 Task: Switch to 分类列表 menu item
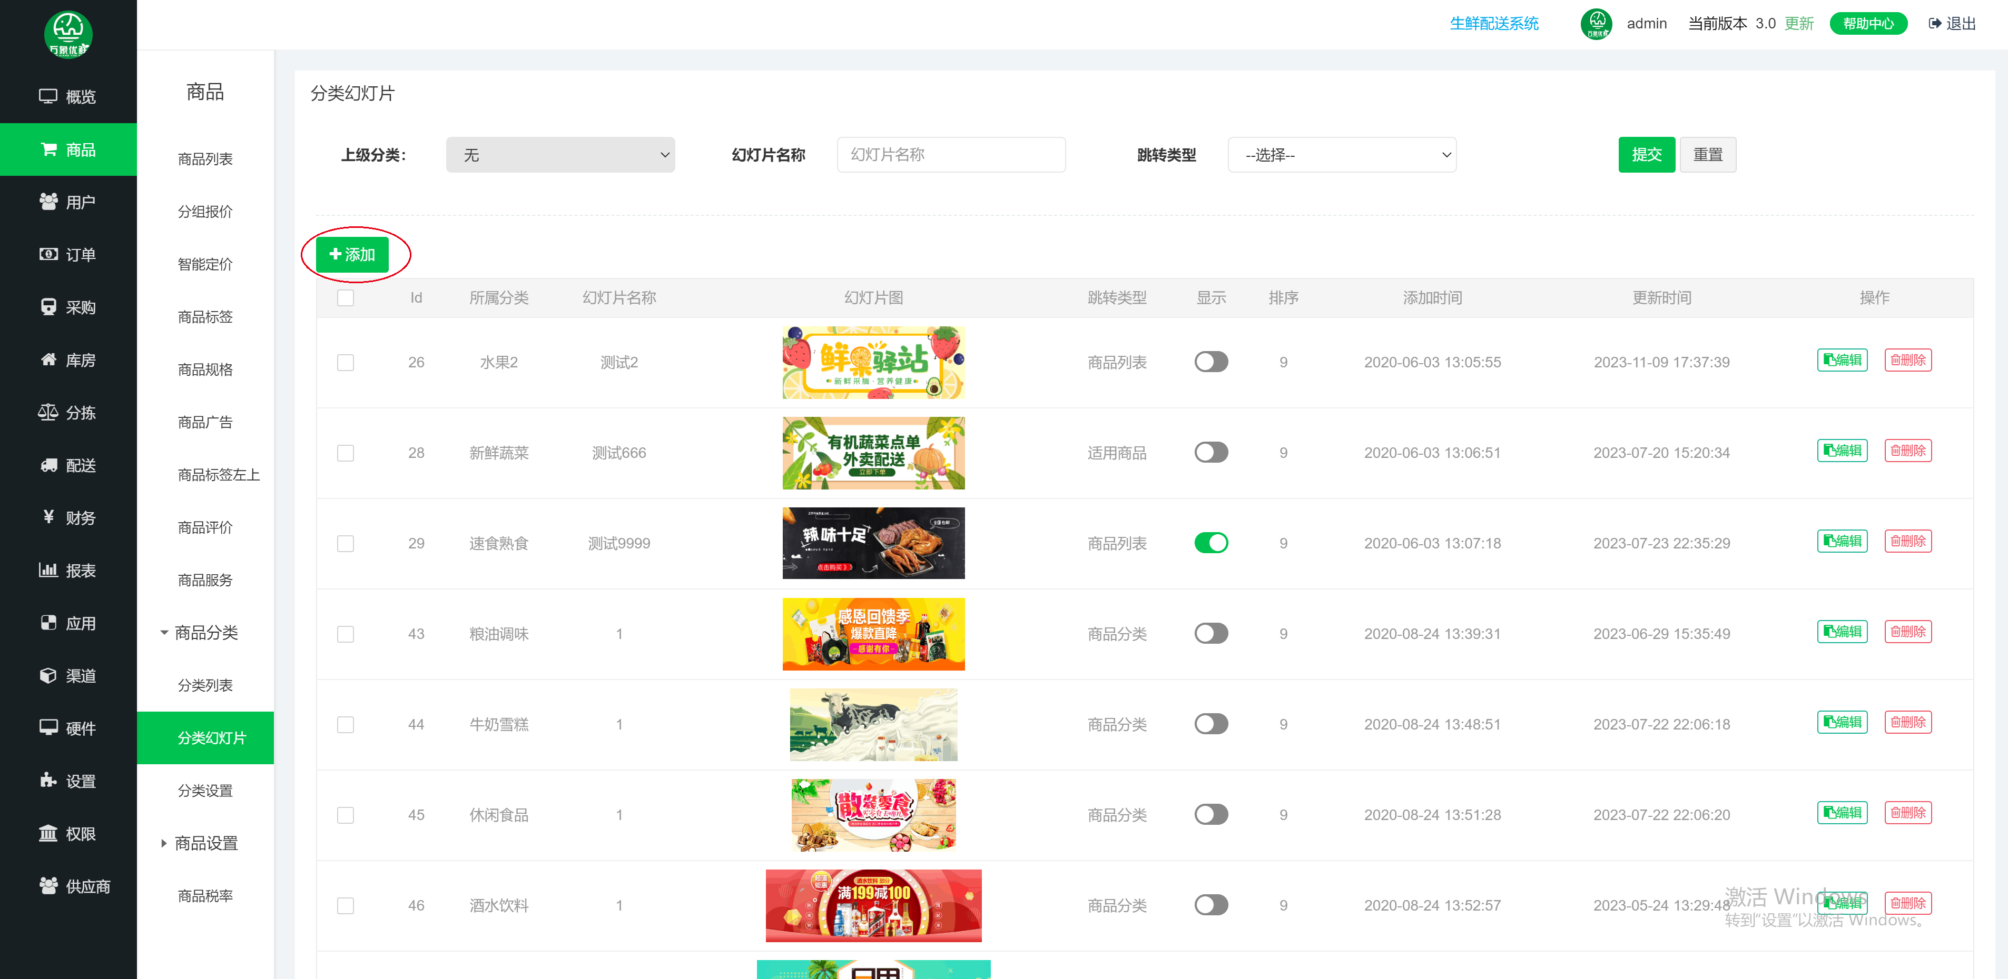[x=205, y=685]
